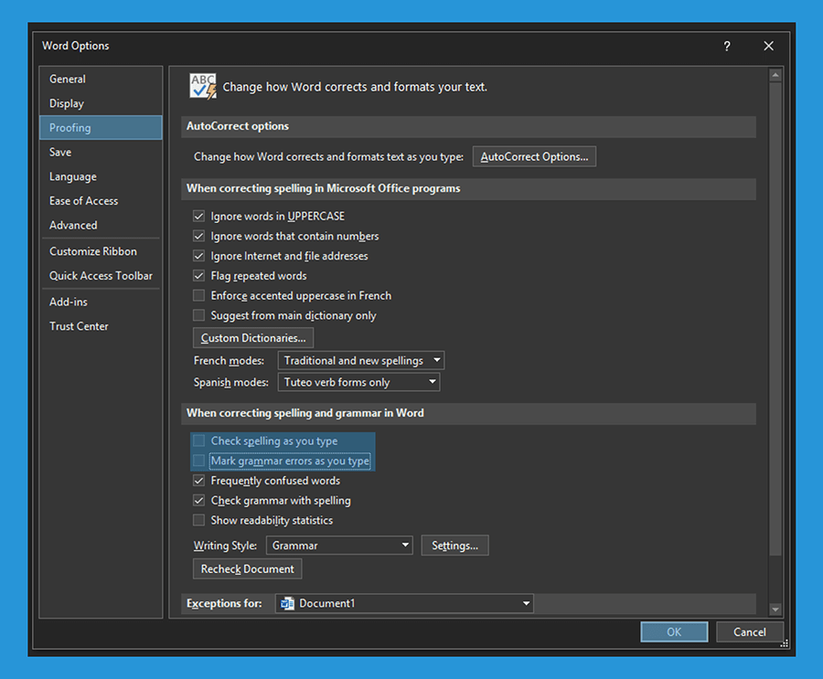The width and height of the screenshot is (823, 679).
Task: Open Custom Dictionaries button
Action: [253, 338]
